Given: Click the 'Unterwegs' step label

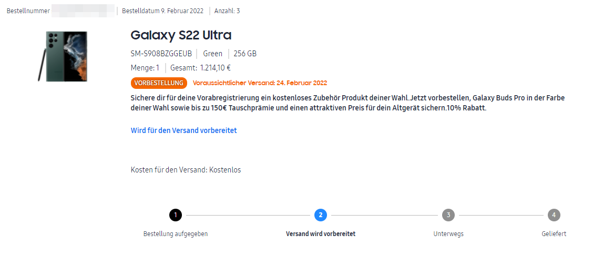Looking at the screenshot, I should [448, 234].
